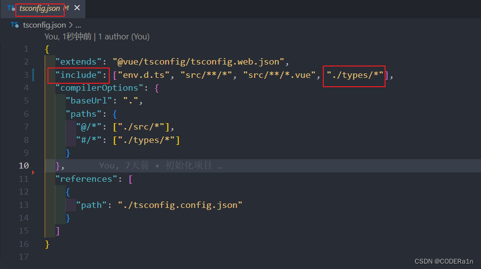Screen dimensions: 481x269
Task: Click the opening brace on line 1
Action: 47,49
